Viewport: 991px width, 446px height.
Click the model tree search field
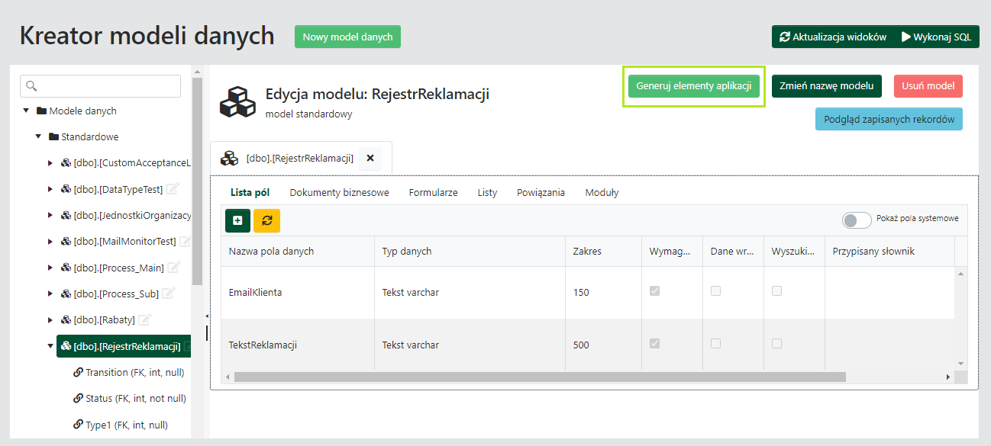(x=100, y=86)
